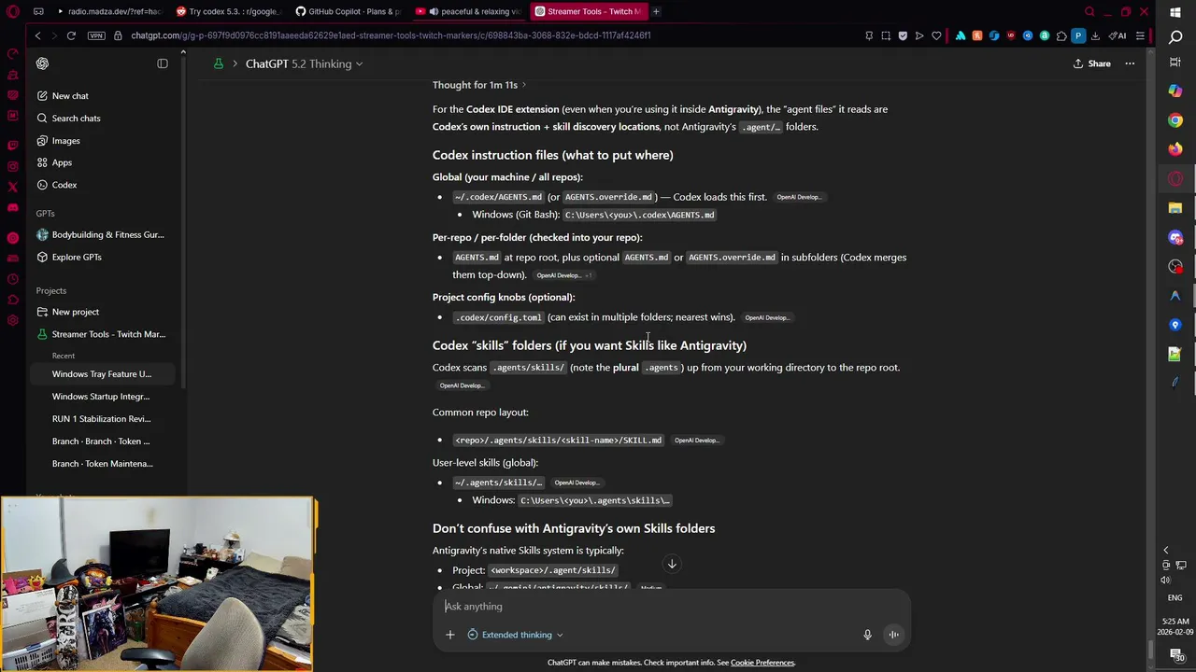The width and height of the screenshot is (1196, 672).
Task: Open the browser downloads icon
Action: coord(1095,35)
